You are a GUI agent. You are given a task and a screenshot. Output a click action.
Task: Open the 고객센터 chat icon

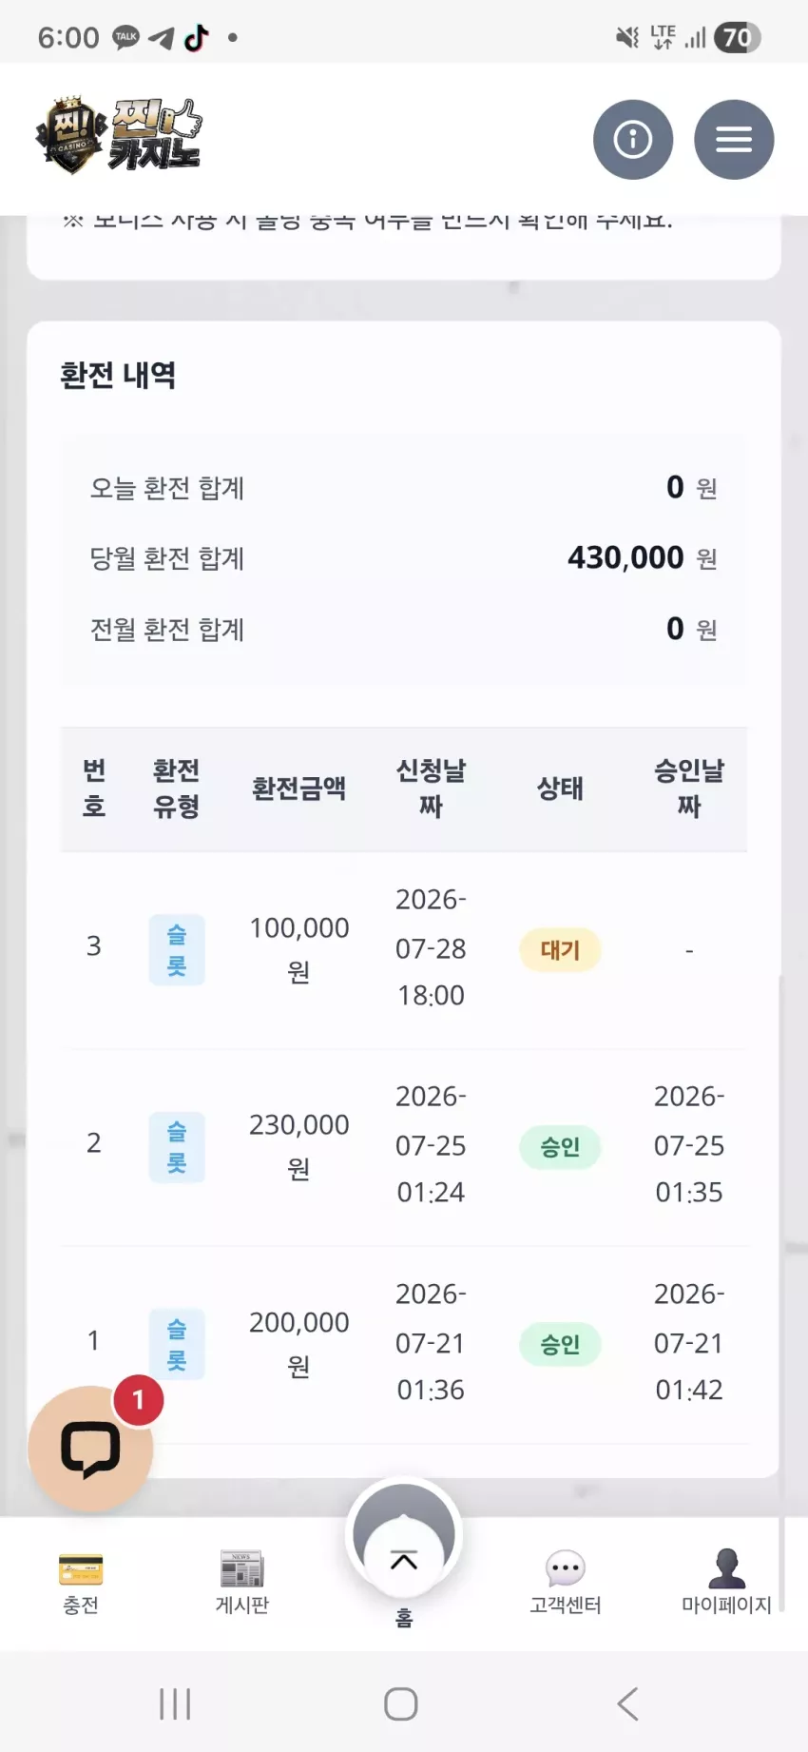[566, 1568]
